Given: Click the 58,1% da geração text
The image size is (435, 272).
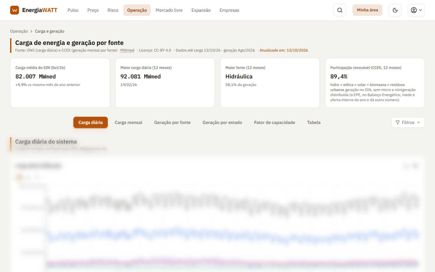Looking at the screenshot, I should click(241, 85).
